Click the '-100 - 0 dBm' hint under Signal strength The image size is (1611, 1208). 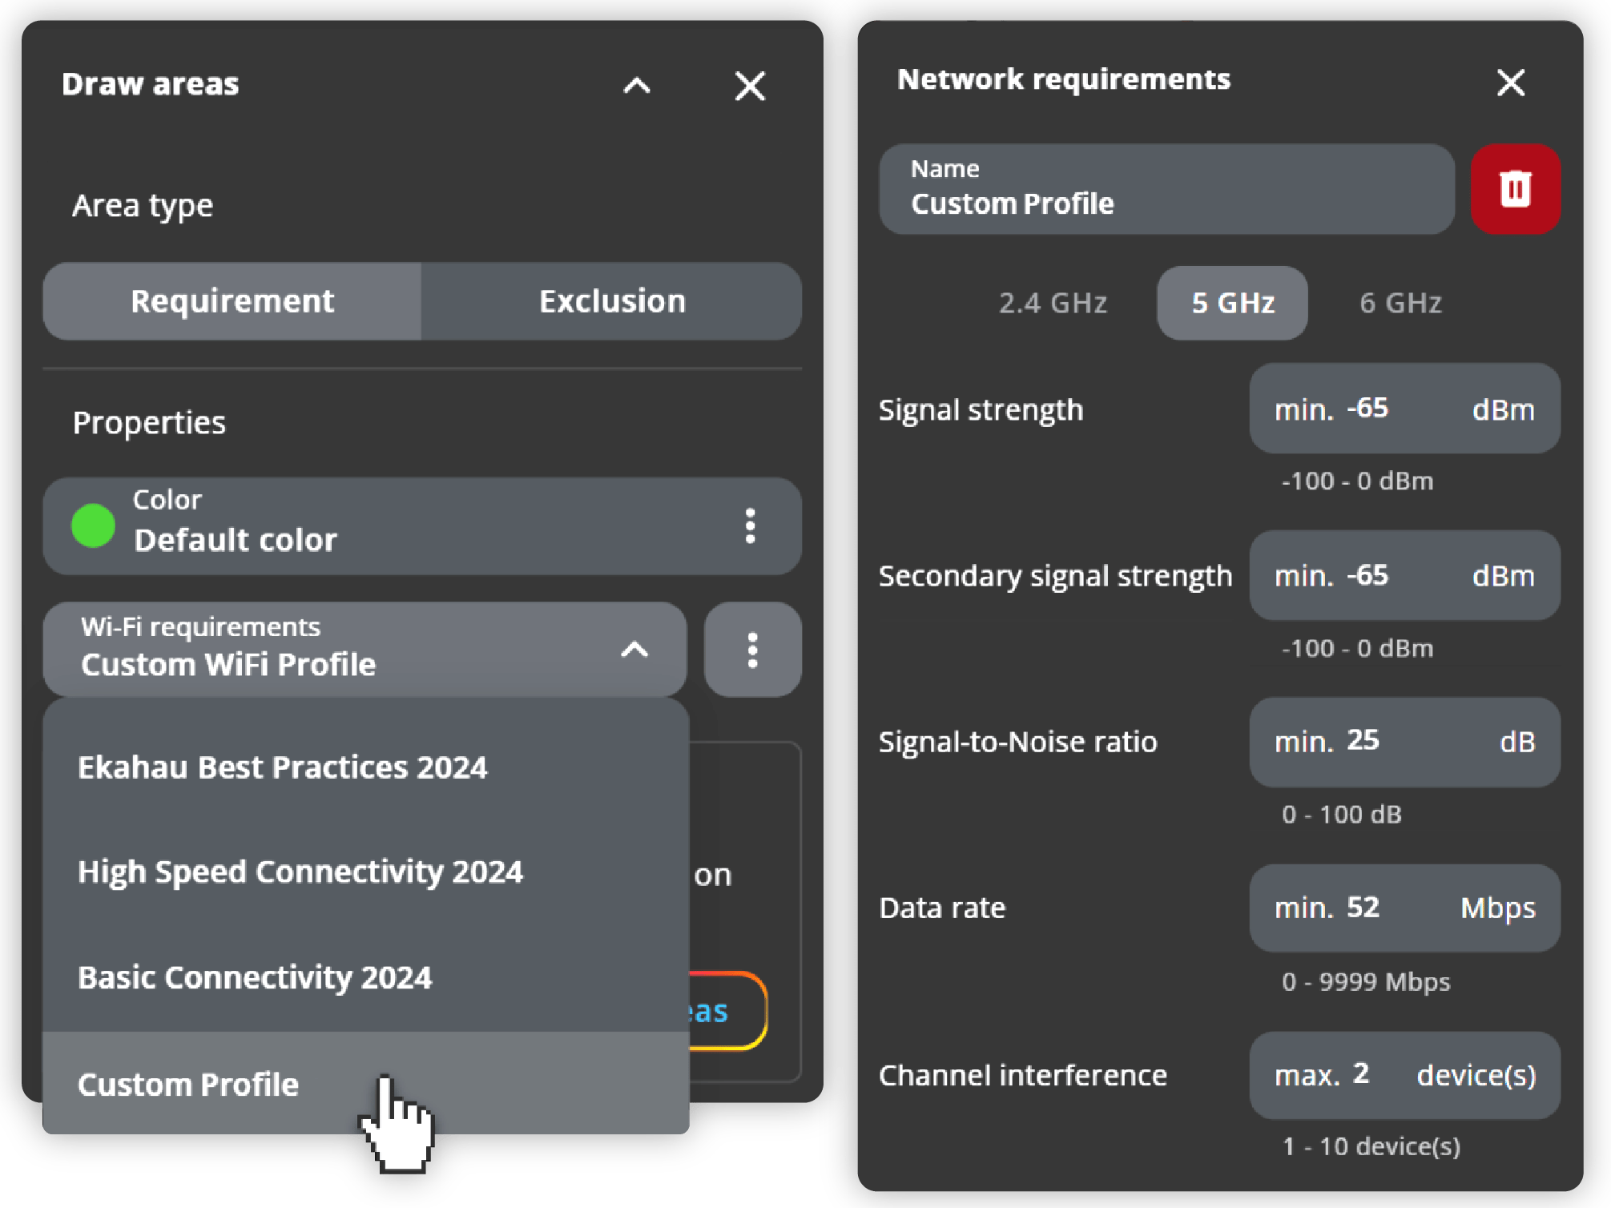coord(1357,481)
